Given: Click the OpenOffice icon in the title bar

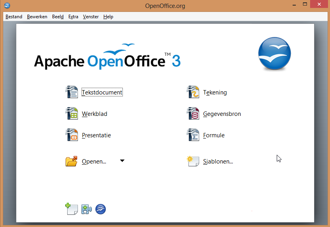Looking at the screenshot, I should pos(7,6).
